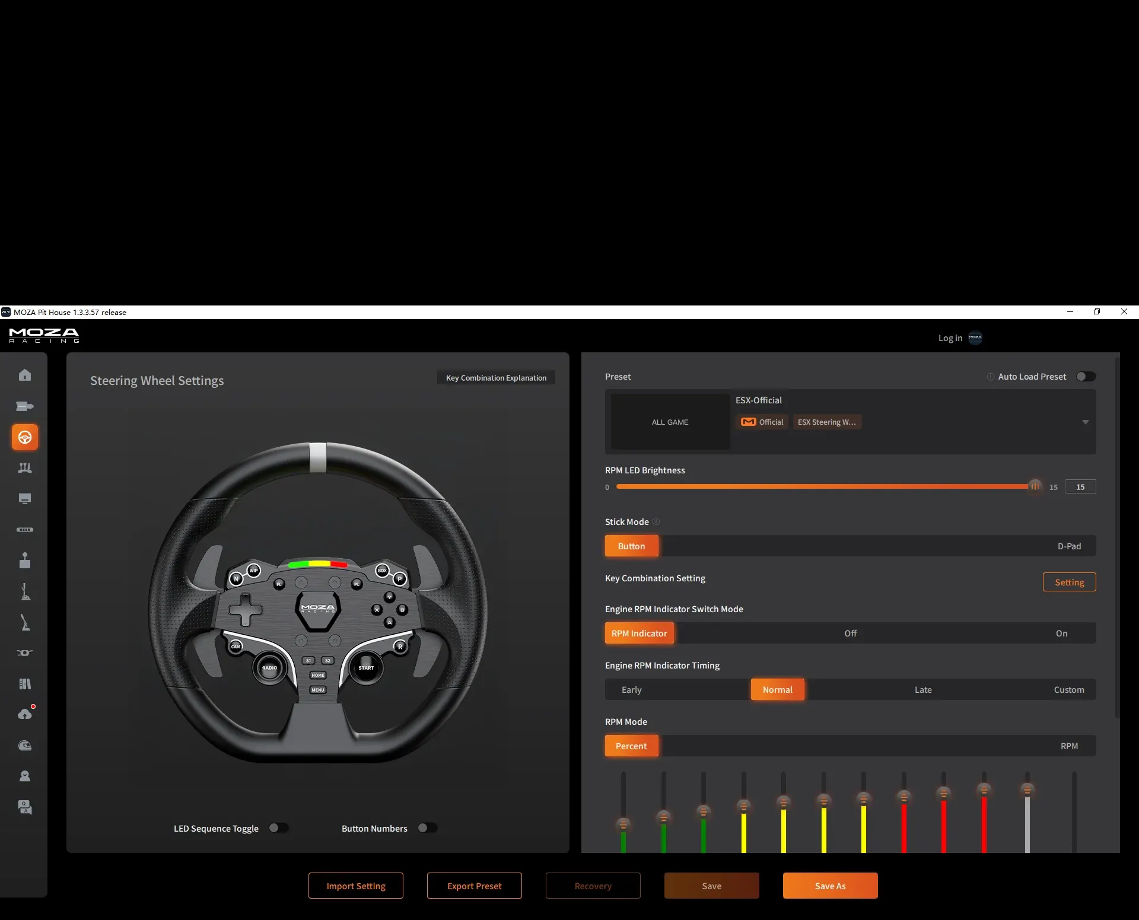Turn on the Button Numbers switch

[427, 828]
